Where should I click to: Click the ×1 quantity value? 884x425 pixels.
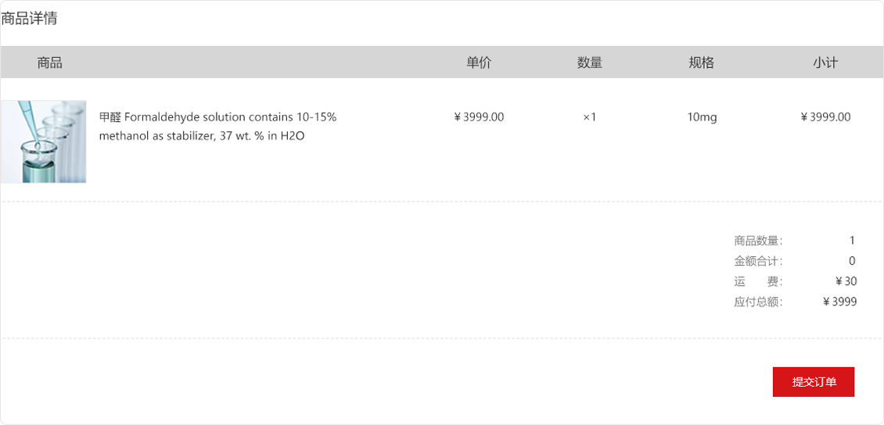tap(590, 117)
